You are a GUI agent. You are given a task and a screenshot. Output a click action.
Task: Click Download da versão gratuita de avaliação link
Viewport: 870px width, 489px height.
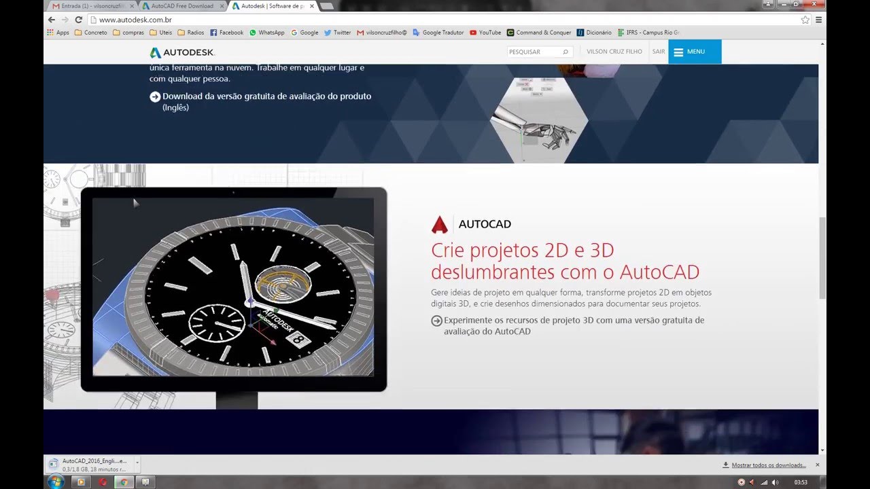(266, 101)
